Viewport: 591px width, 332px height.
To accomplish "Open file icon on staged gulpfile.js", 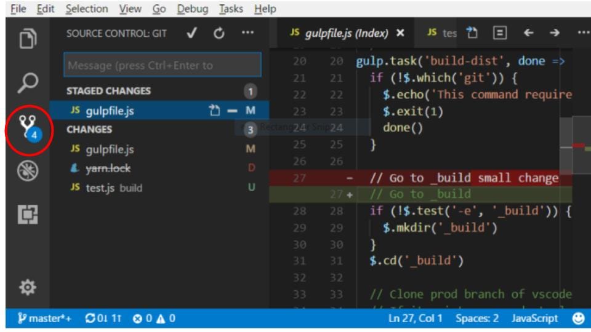I will [214, 110].
